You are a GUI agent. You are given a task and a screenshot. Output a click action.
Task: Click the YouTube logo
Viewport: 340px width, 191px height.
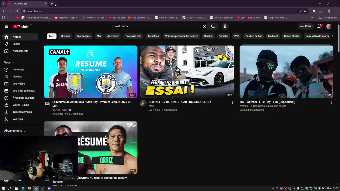point(21,26)
